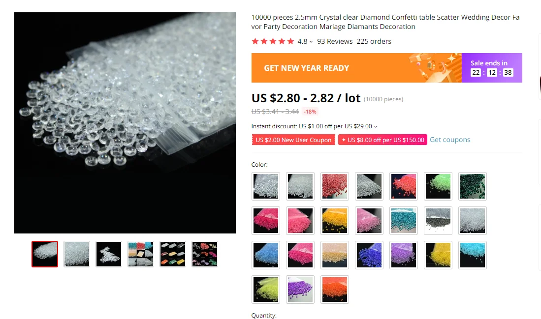Image resolution: width=541 pixels, height=319 pixels.
Task: Select the dark green color swatch option
Action: coord(473,186)
